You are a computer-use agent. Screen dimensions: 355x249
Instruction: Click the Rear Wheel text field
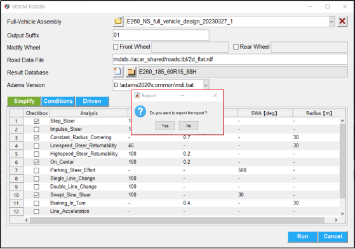point(309,47)
